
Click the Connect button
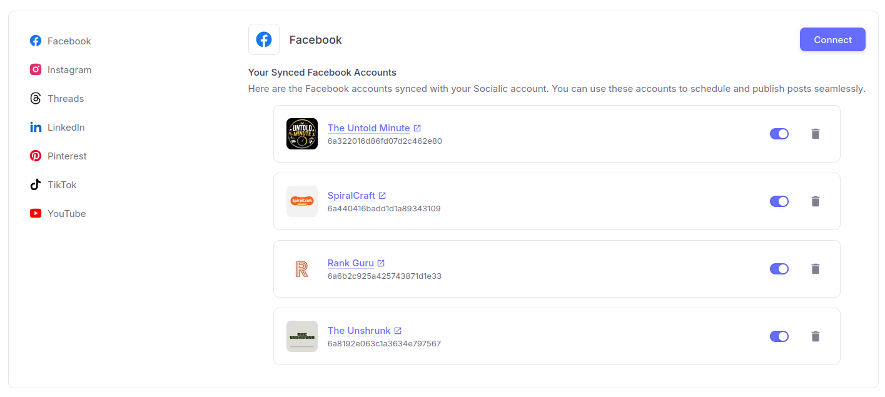832,39
